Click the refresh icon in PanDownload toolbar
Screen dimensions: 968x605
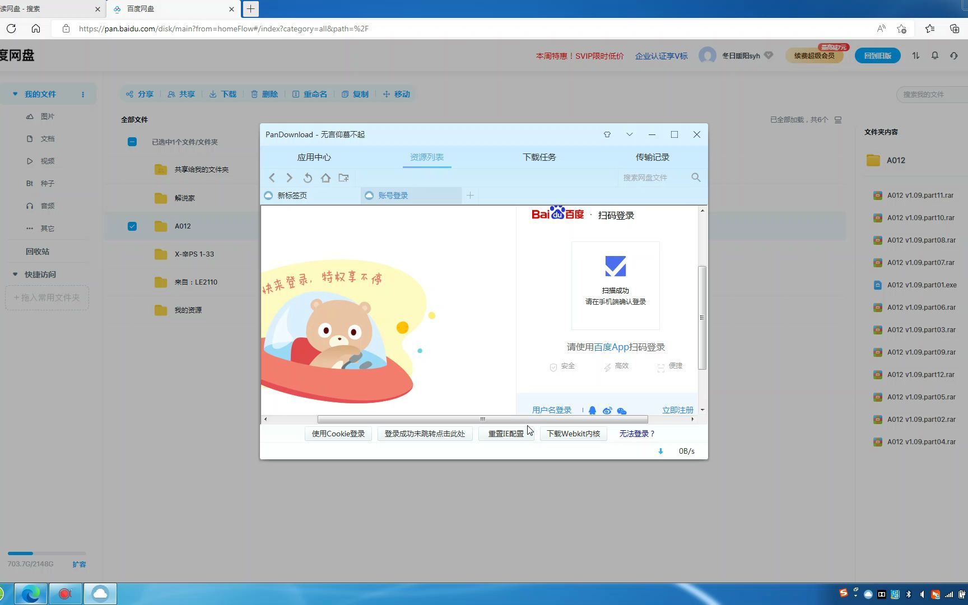point(308,178)
